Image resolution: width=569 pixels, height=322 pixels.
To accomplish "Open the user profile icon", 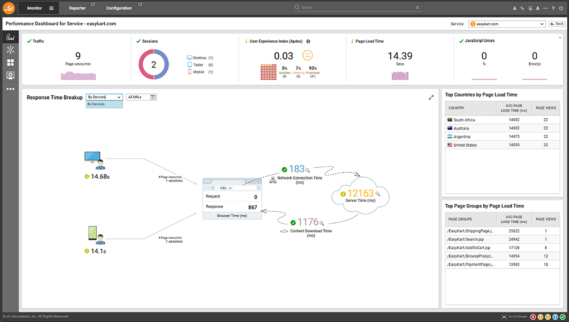I will 515,8.
